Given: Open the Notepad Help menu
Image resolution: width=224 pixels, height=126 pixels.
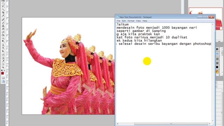Looking at the screenshot, I should coord(145,21).
